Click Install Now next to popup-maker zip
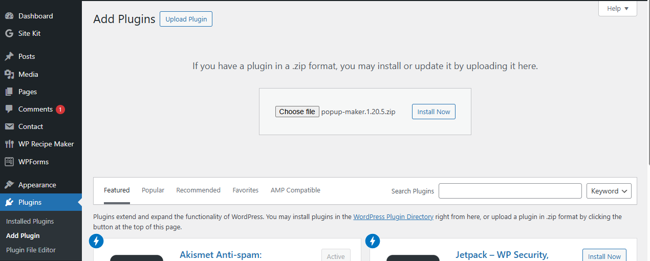650x261 pixels. (x=434, y=112)
